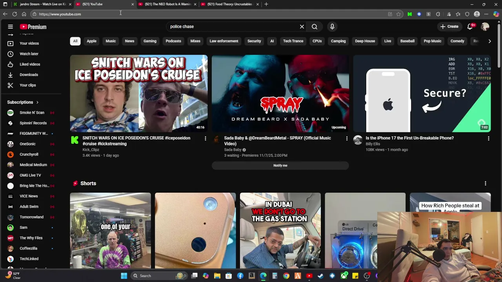This screenshot has width=502, height=282.
Task: Open File Explorer from taskbar
Action: [x=217, y=276]
